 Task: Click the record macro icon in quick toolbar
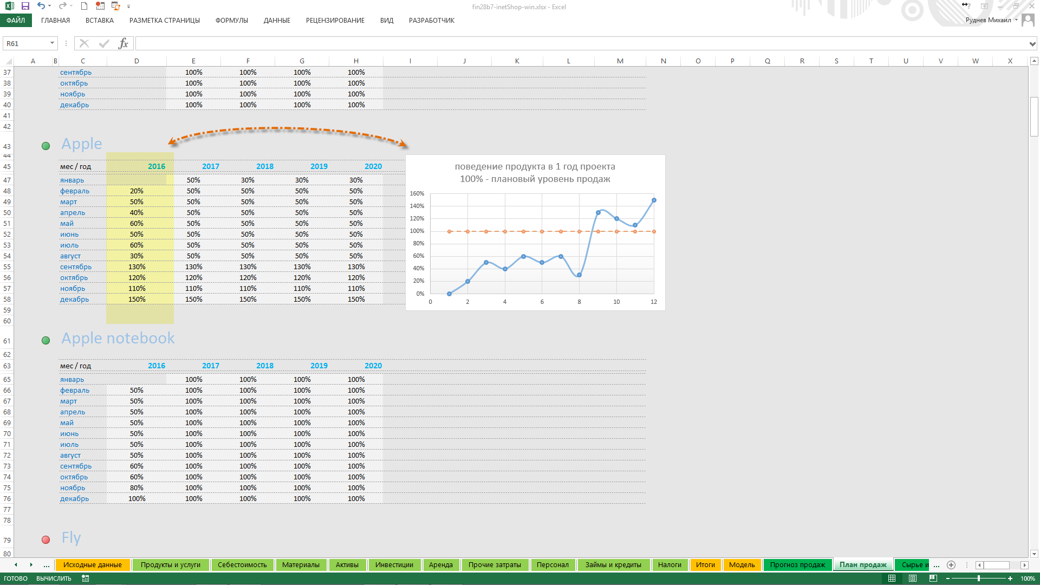pos(100,6)
